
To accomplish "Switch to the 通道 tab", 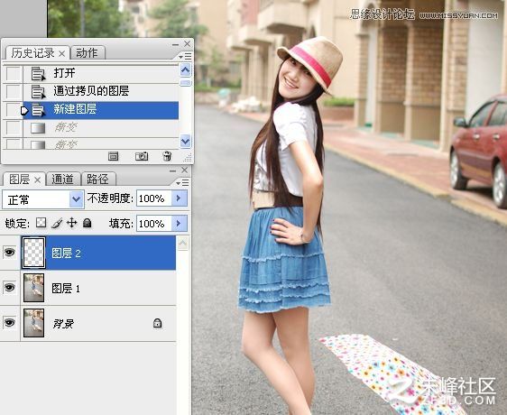I will tap(62, 179).
